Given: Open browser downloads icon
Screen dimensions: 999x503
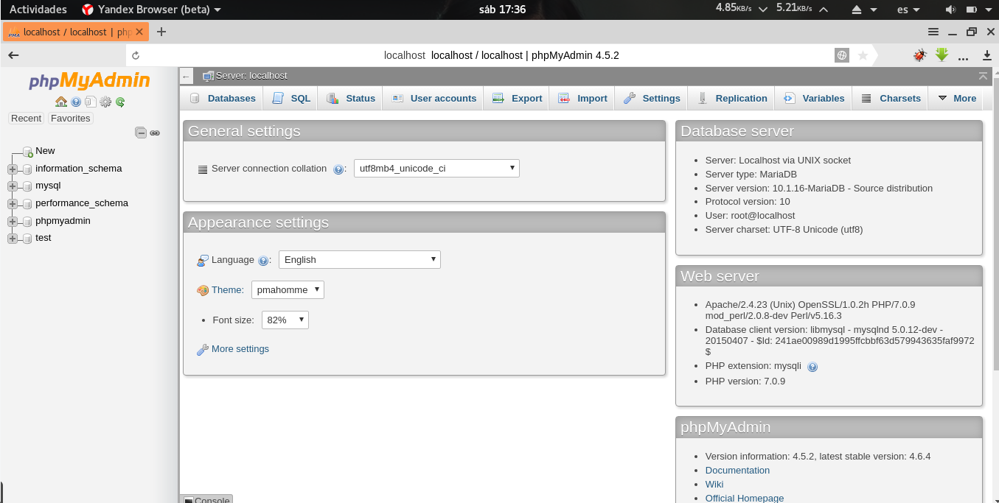Looking at the screenshot, I should pyautogui.click(x=987, y=55).
